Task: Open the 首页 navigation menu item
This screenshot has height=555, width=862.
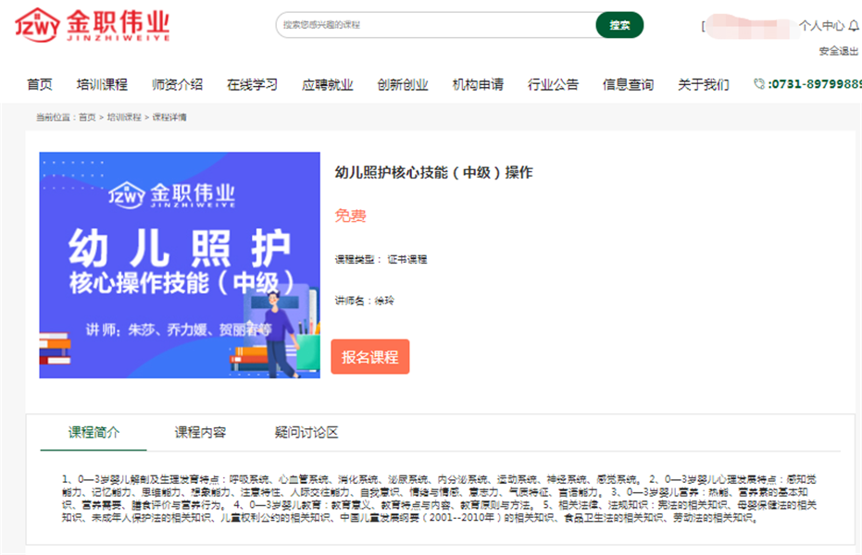Action: (40, 84)
